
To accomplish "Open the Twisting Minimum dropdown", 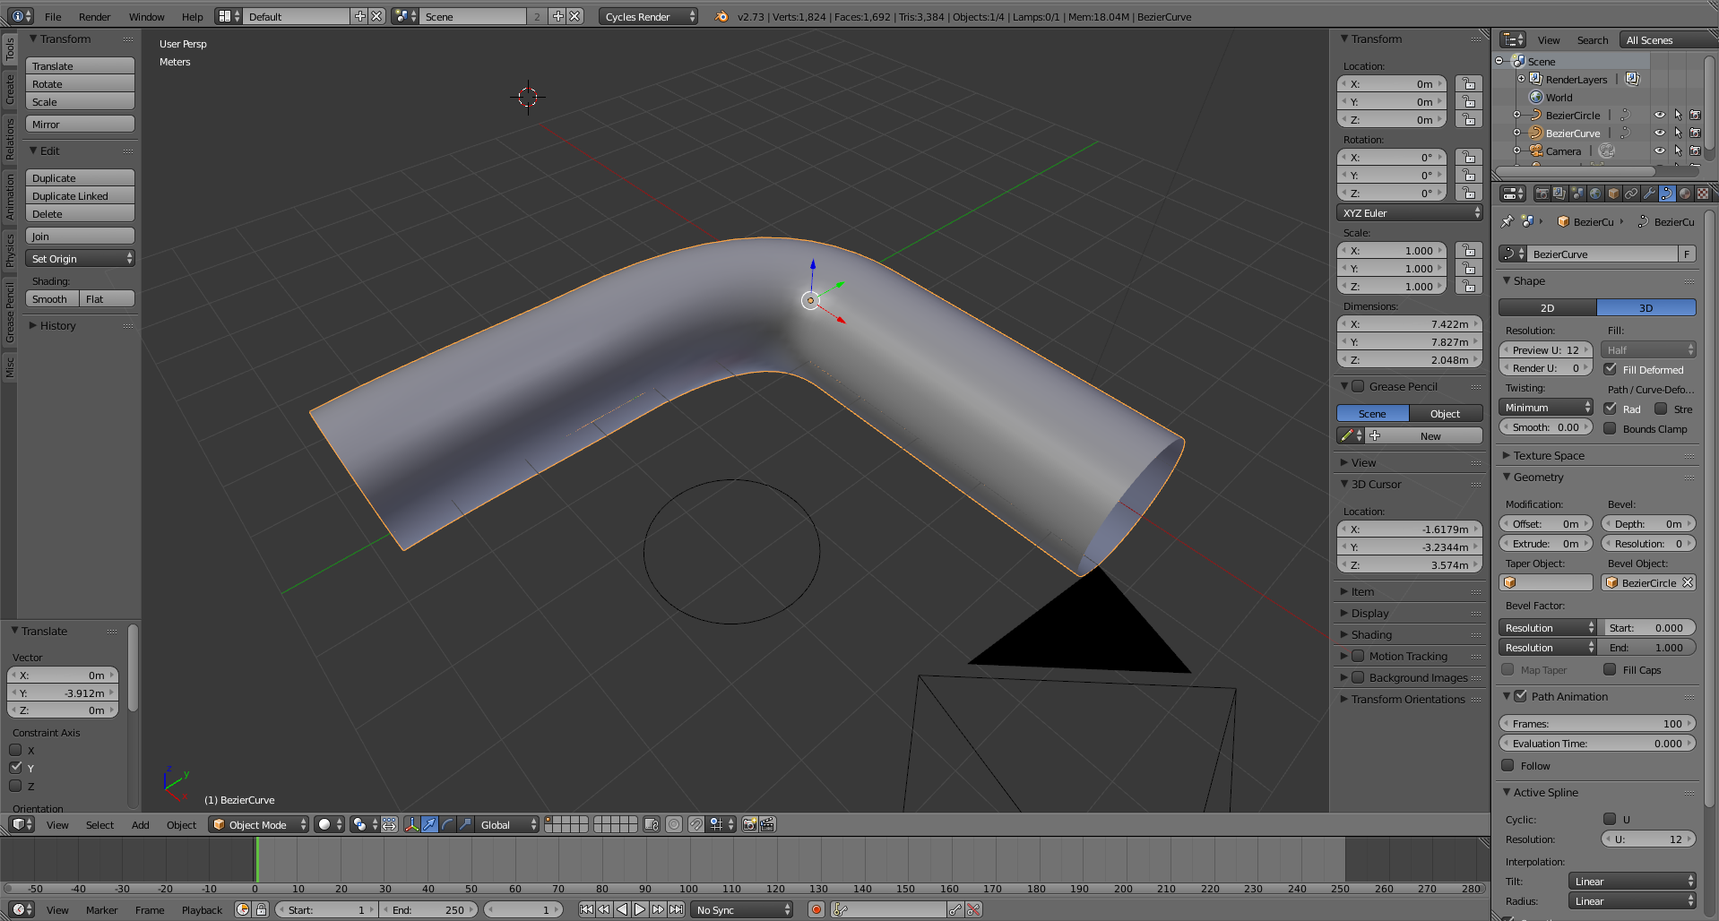I will 1546,407.
